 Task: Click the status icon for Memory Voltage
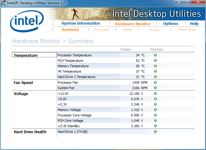pyautogui.click(x=155, y=109)
